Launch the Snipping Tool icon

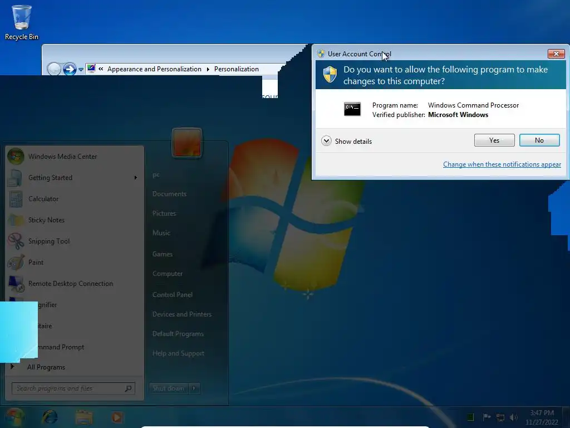coord(15,241)
